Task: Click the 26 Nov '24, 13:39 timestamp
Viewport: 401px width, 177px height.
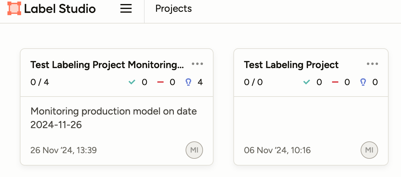Action: (64, 150)
